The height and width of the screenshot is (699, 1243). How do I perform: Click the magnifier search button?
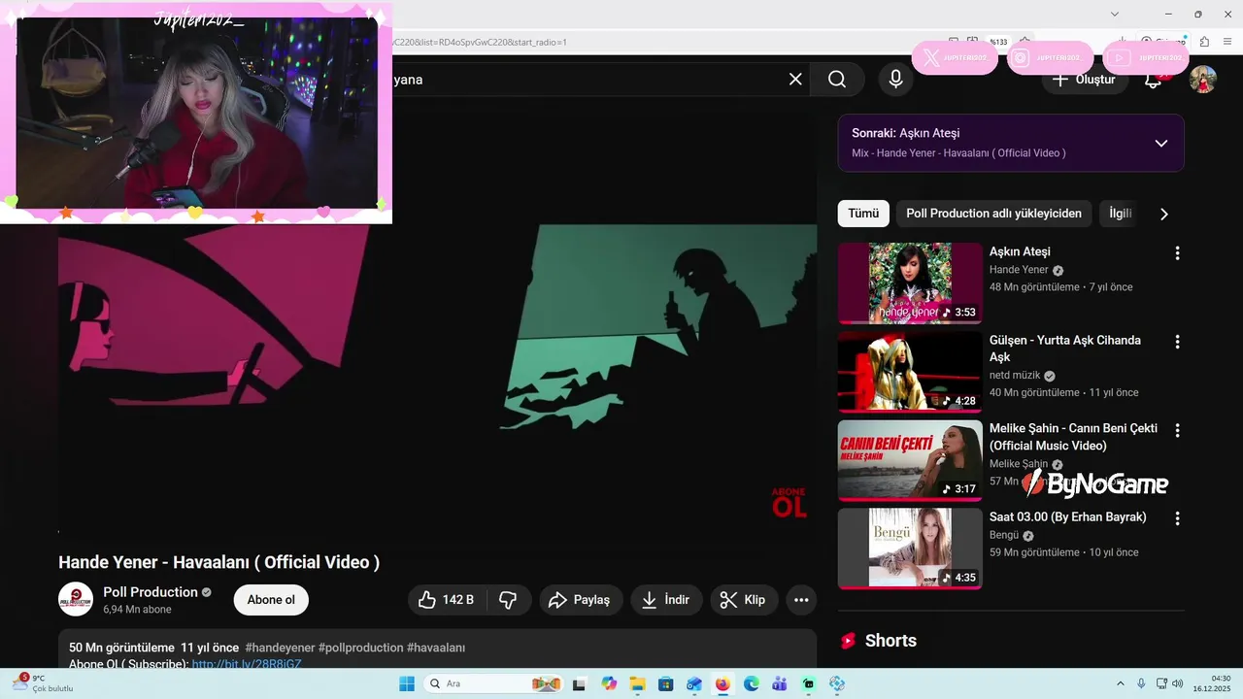point(837,80)
